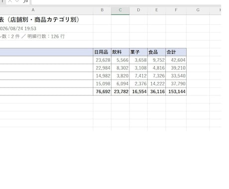Screen dimensions: 229x189
Task: Click the cell with value 37,790
Action: tap(176, 84)
